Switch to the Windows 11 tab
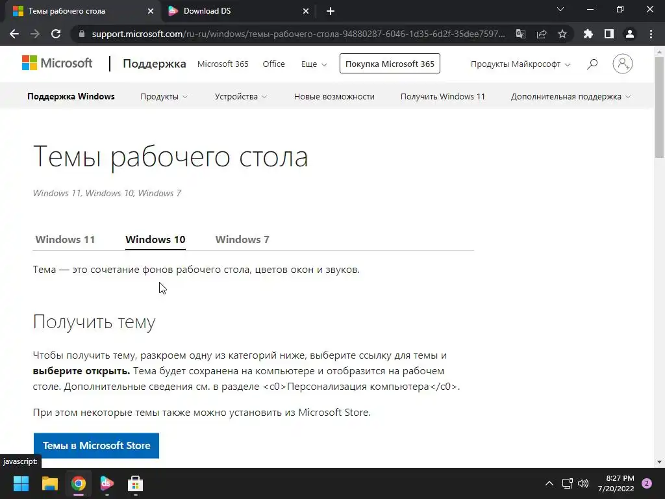Viewport: 665px width, 499px height. [65, 239]
